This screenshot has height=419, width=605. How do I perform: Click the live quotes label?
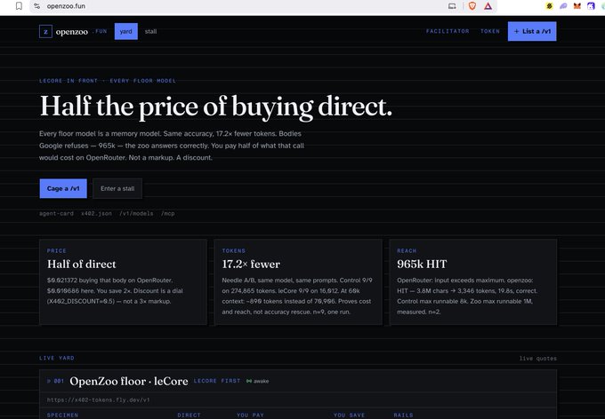[538, 359]
